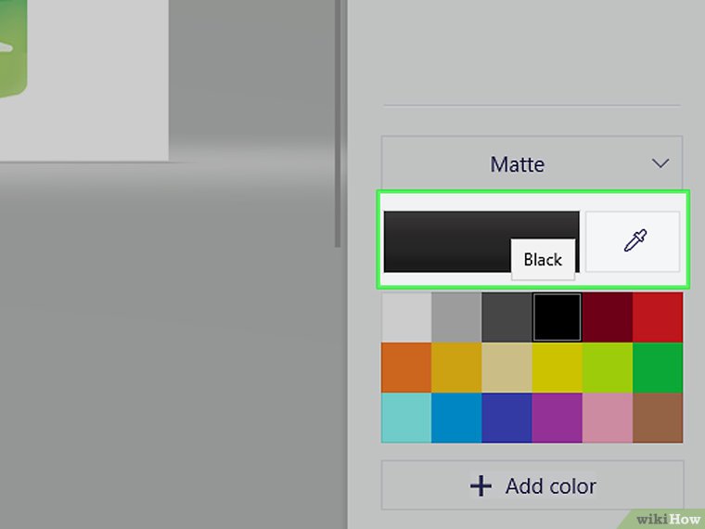Image resolution: width=705 pixels, height=529 pixels.
Task: Pick the yellow color swatch
Action: click(x=557, y=368)
